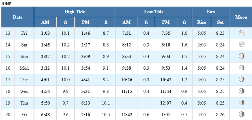The height and width of the screenshot is (120, 252).
Task: Click the moon phase icon for June 20
Action: [241, 114]
